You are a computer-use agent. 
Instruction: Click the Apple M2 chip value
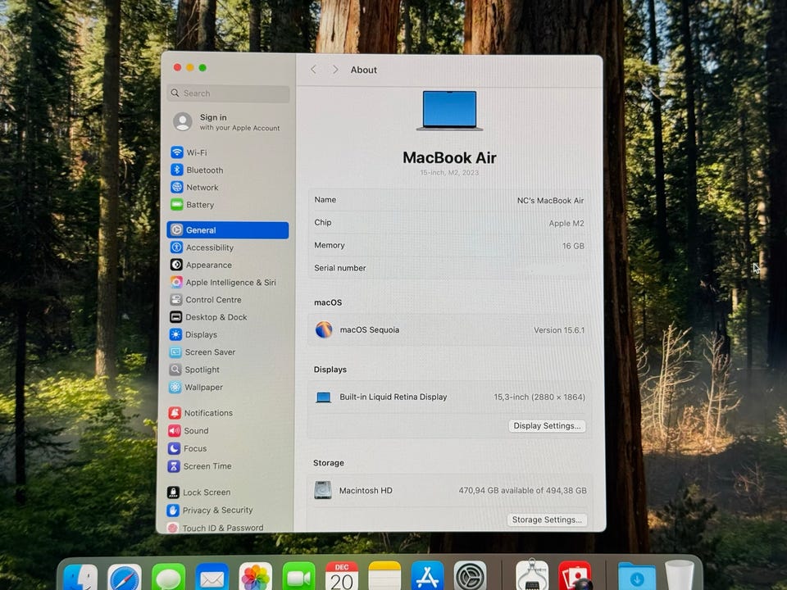(566, 223)
